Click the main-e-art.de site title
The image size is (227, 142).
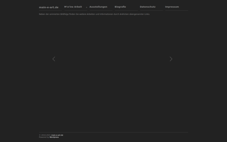coord(49,8)
